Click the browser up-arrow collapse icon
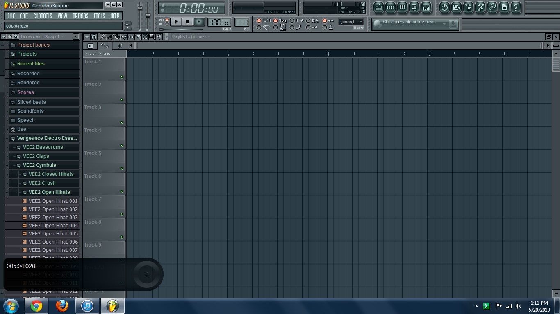Image resolution: width=560 pixels, height=314 pixels. click(10, 36)
